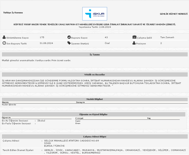Click the Mutfak Görevlisi occupation entry

pyautogui.click(x=9, y=105)
